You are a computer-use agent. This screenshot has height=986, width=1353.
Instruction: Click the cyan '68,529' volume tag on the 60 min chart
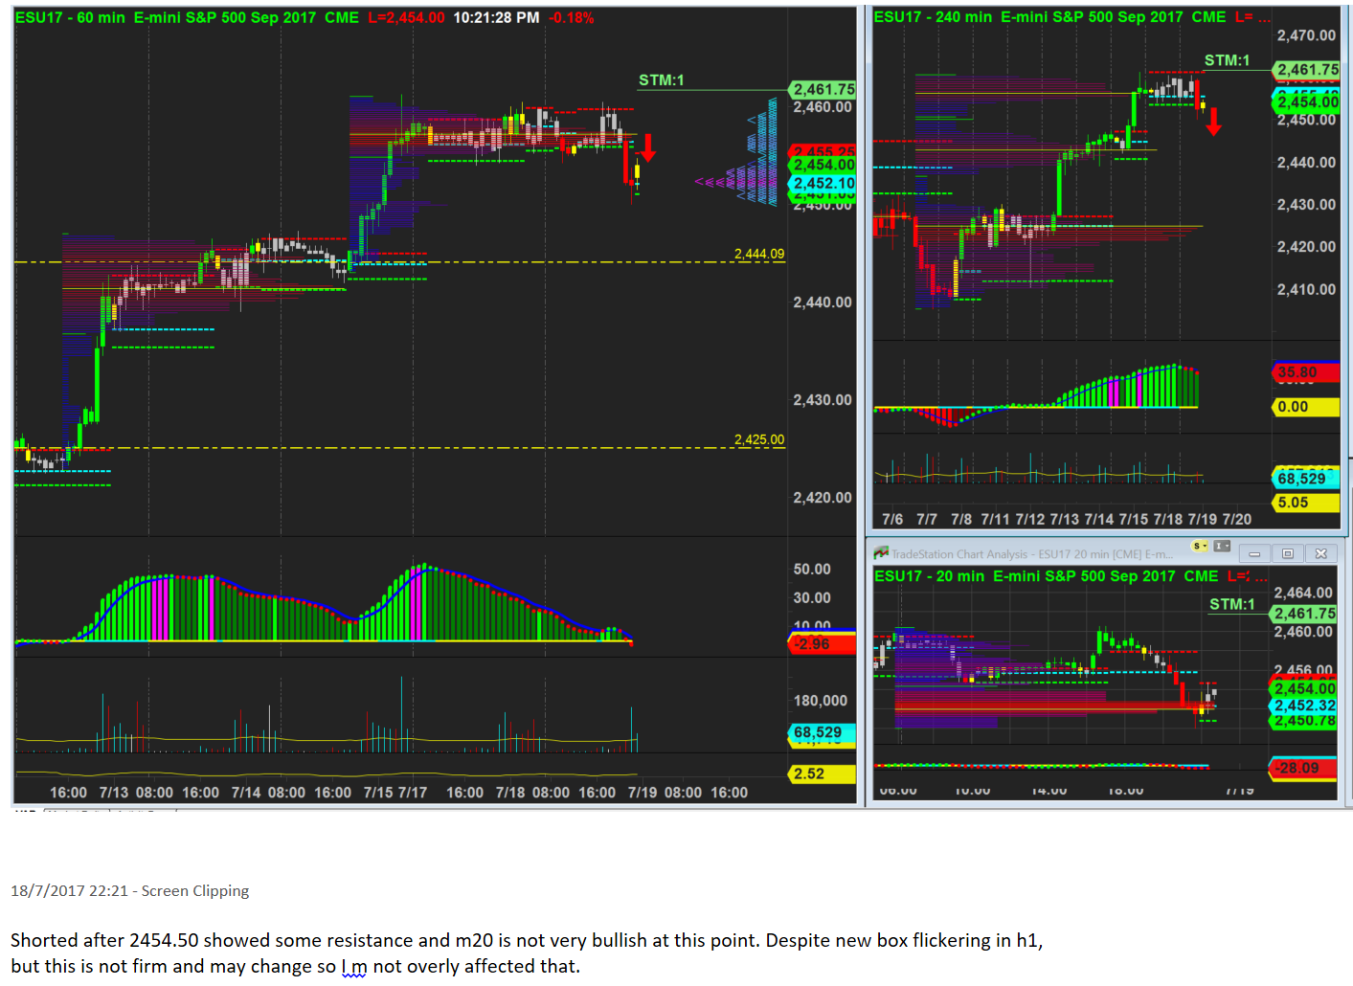click(822, 732)
